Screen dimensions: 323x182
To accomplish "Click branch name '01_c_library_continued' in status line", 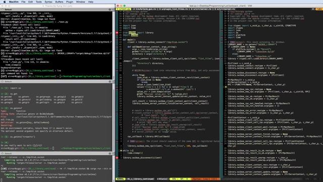I will pos(140,179).
